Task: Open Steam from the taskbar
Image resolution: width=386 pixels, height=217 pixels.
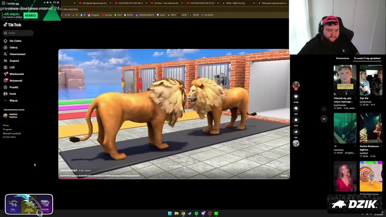Action: pyautogui.click(x=190, y=213)
